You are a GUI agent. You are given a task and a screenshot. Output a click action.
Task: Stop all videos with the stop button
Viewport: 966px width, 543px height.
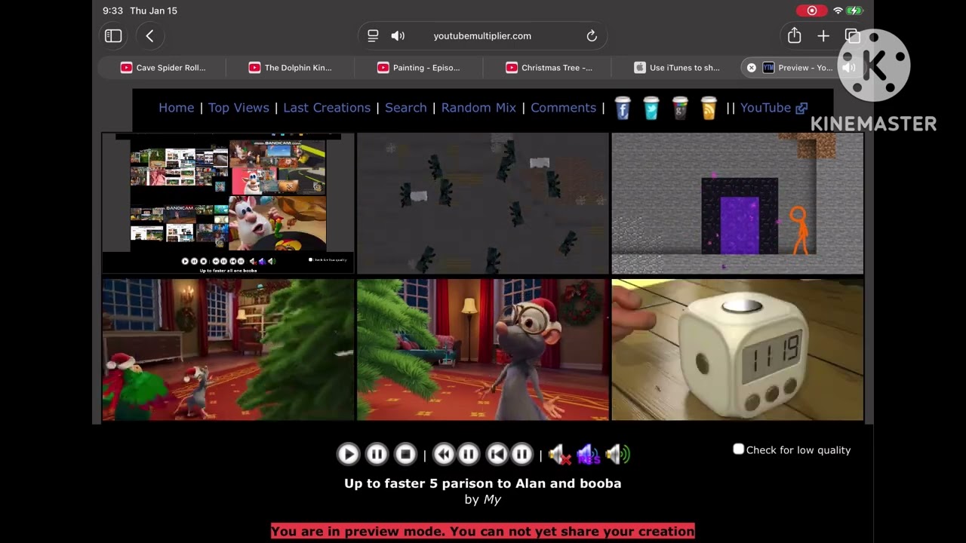click(405, 454)
